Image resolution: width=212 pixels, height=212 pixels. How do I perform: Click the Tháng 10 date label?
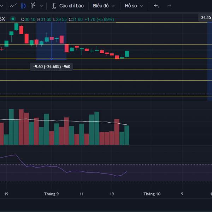(152, 194)
